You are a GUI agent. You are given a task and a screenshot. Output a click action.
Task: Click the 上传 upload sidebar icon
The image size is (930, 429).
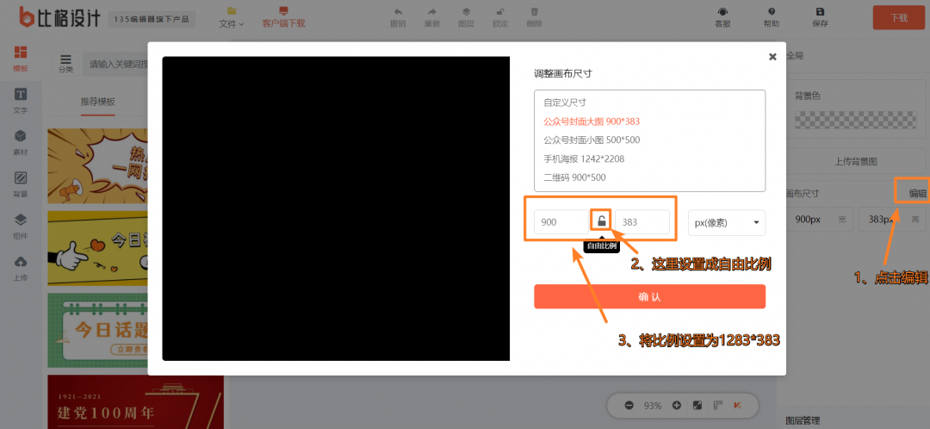coord(20,267)
